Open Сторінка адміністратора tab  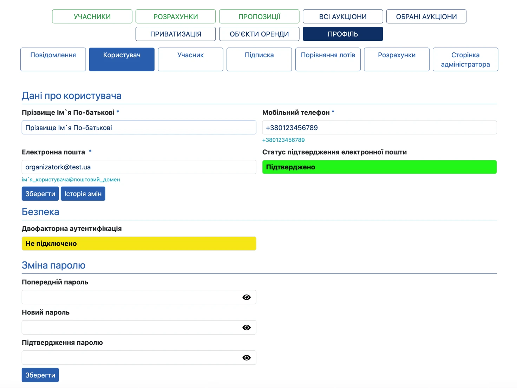[465, 59]
